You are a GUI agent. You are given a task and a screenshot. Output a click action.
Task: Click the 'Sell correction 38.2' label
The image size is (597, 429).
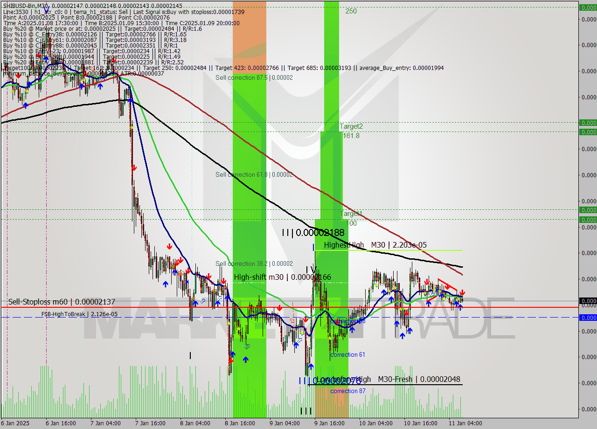click(x=254, y=263)
